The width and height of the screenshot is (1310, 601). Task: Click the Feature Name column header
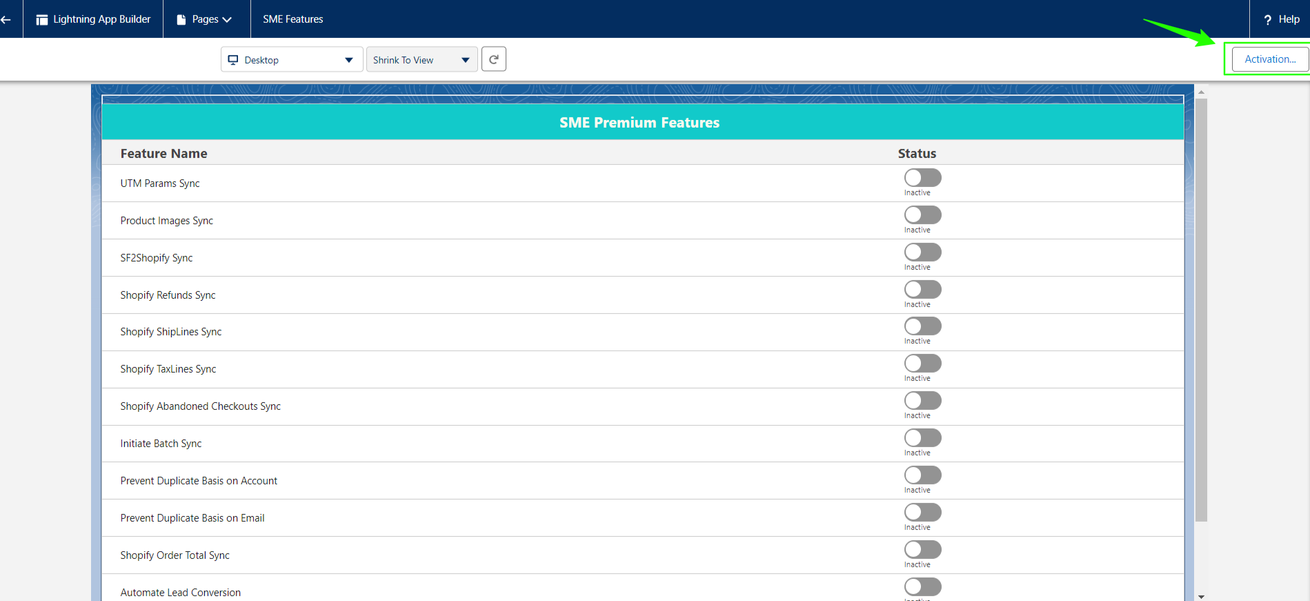point(164,154)
